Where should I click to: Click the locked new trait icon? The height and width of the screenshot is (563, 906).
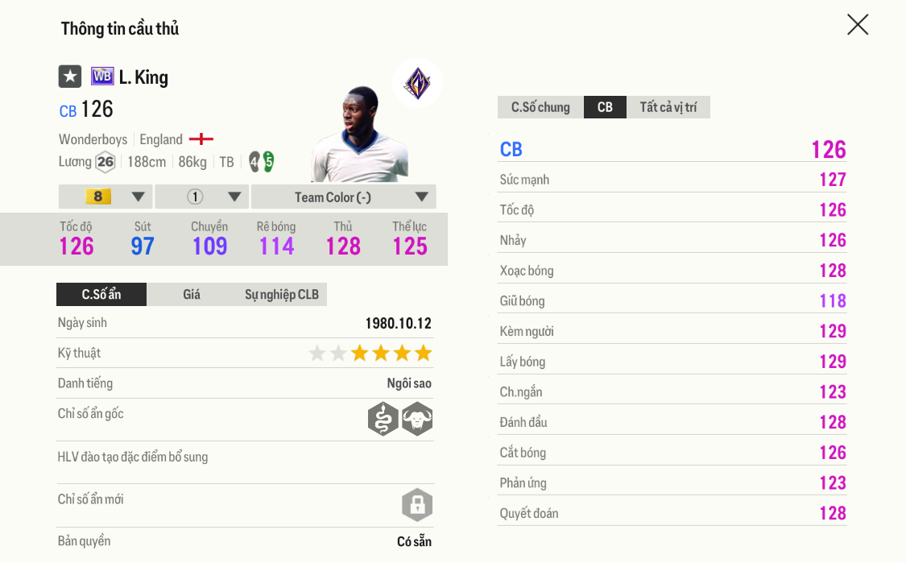coord(417,505)
